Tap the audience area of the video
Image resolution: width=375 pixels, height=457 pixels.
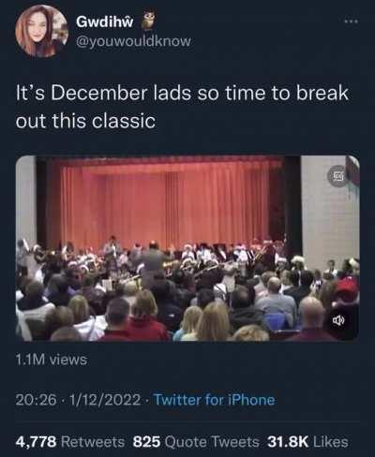tap(187, 309)
